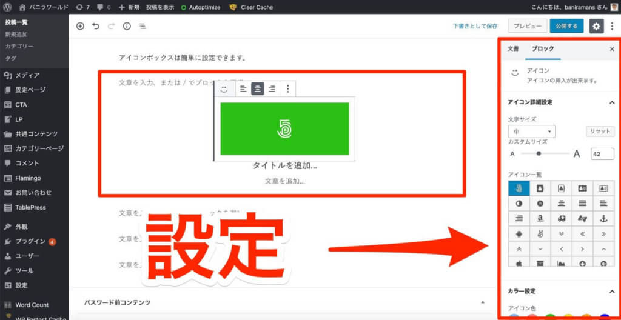Click the custom size field showing 42

click(x=602, y=154)
